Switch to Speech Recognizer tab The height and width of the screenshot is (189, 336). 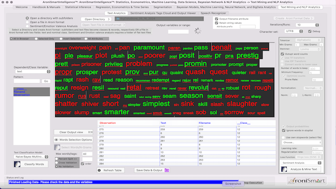214,13
